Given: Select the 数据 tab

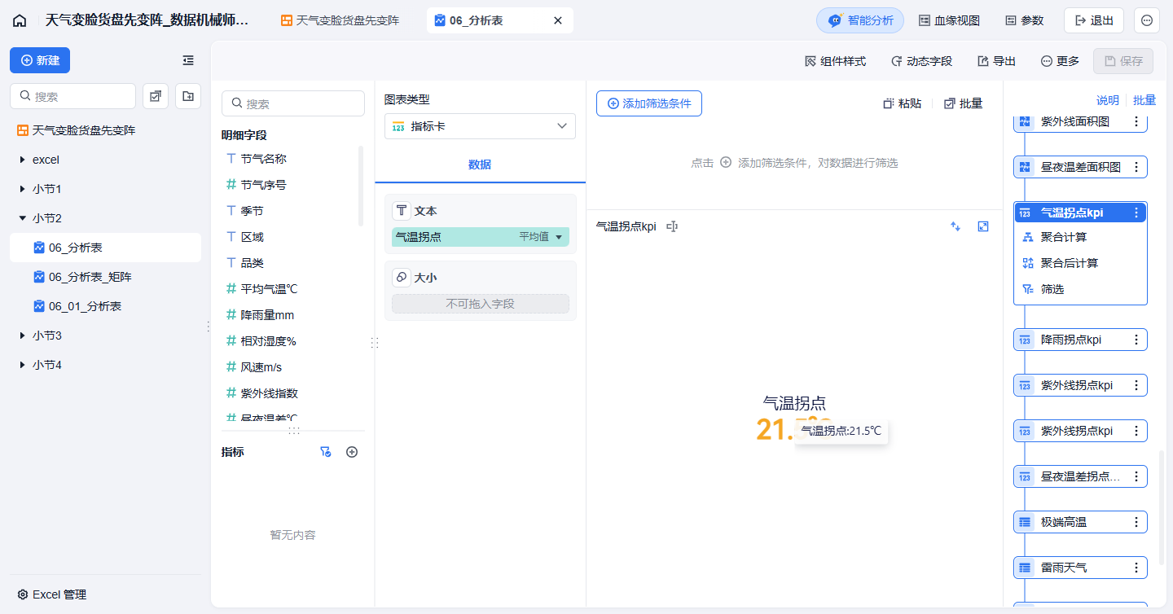Looking at the screenshot, I should click(480, 164).
